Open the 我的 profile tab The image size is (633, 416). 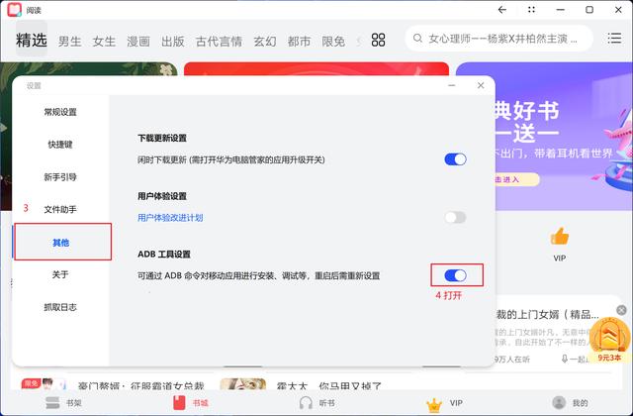click(x=570, y=403)
